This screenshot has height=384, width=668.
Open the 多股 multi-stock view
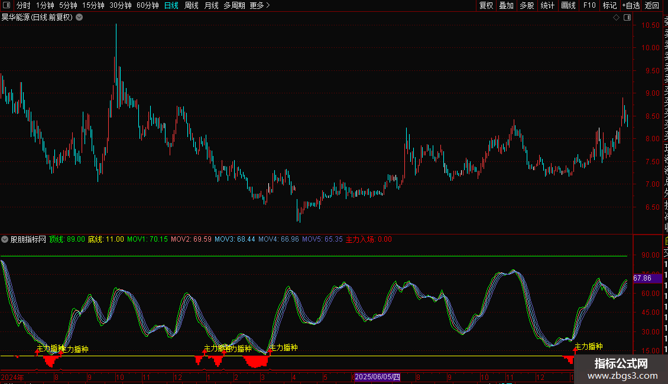point(527,5)
